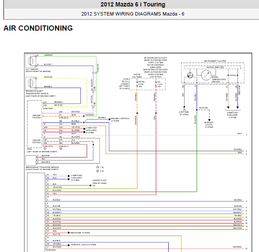Click the "PCM" label

pos(29,149)
